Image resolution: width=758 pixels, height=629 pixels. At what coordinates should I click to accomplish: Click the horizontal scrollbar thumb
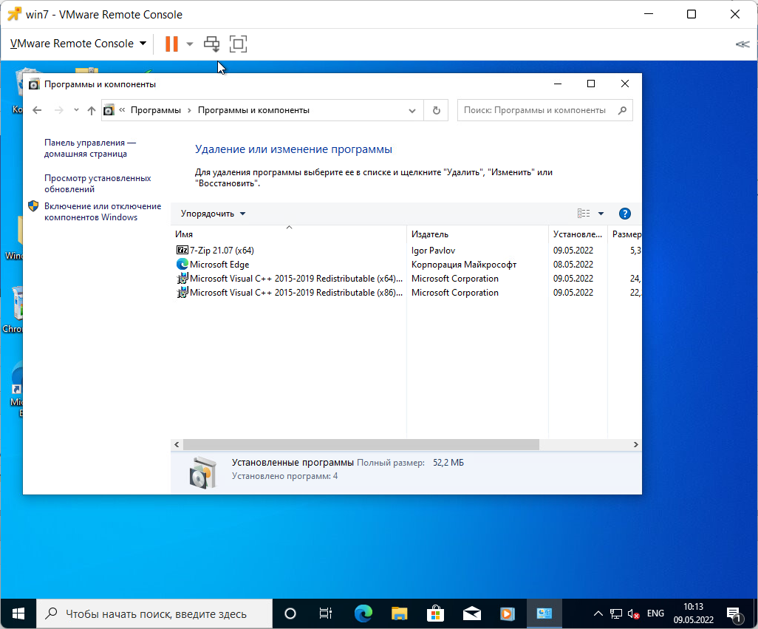pos(361,444)
